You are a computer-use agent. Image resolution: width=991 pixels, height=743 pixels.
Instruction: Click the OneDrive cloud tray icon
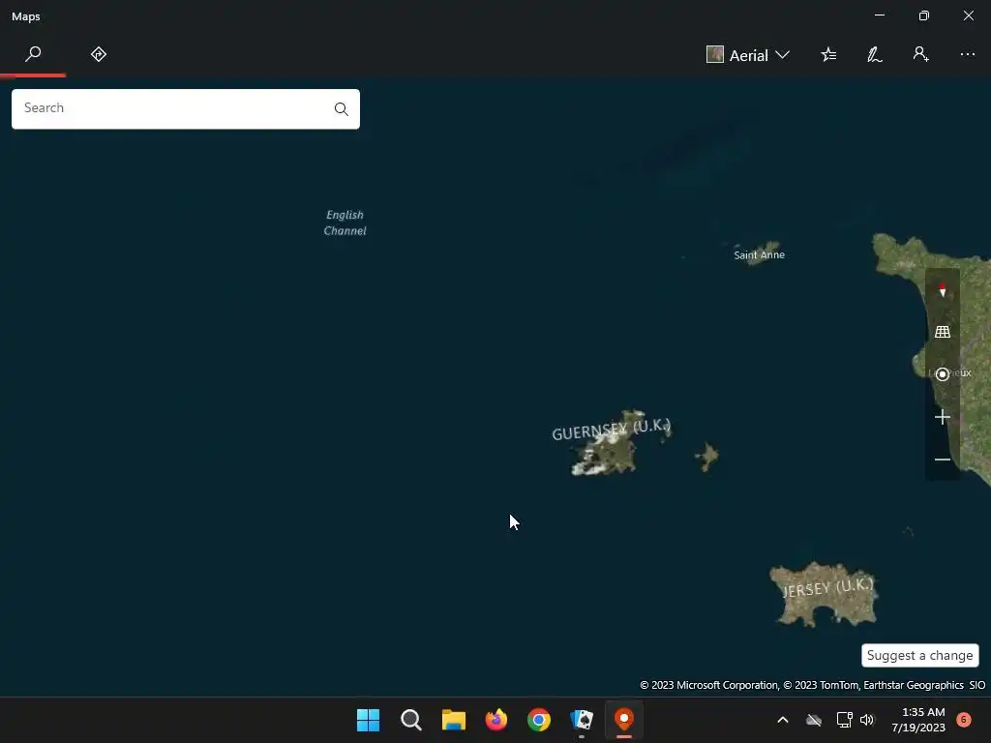pyautogui.click(x=814, y=720)
